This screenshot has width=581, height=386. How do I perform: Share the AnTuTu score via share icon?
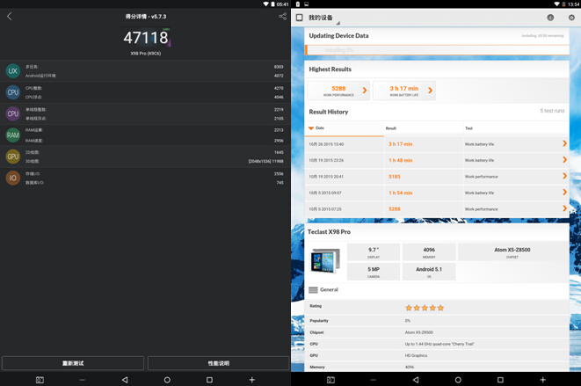[283, 17]
